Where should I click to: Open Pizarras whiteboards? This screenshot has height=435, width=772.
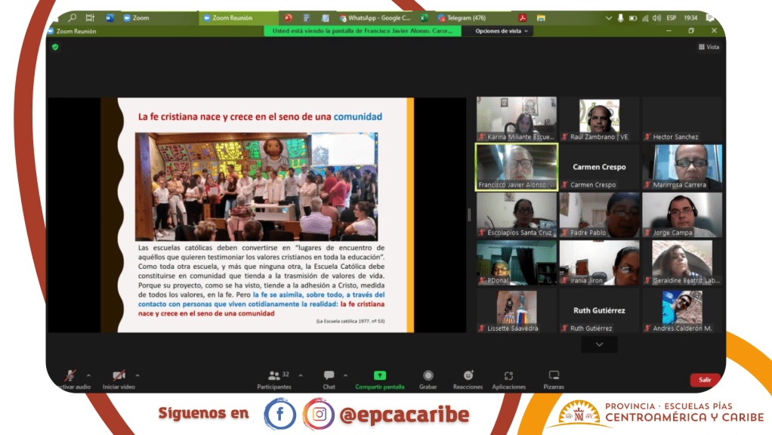point(554,378)
